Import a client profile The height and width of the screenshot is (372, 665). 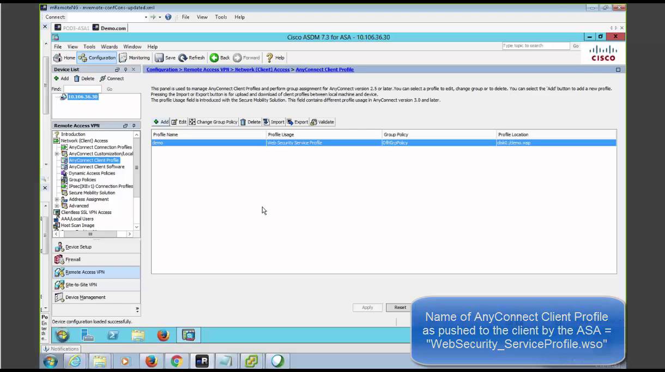(274, 122)
